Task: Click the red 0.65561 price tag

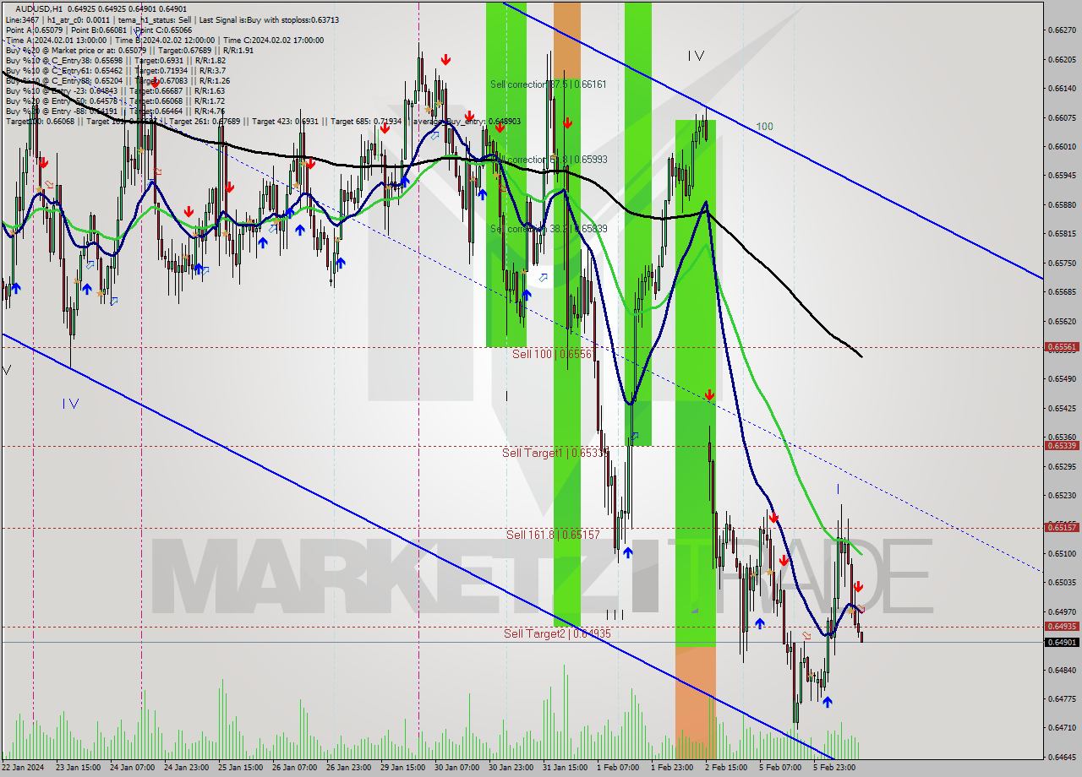Action: [x=1062, y=346]
